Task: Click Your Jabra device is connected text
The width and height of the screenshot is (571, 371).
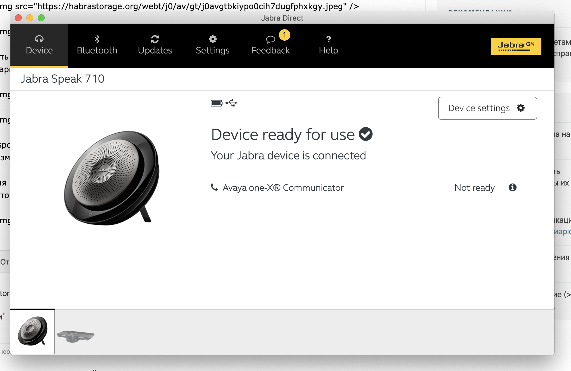Action: (x=288, y=155)
